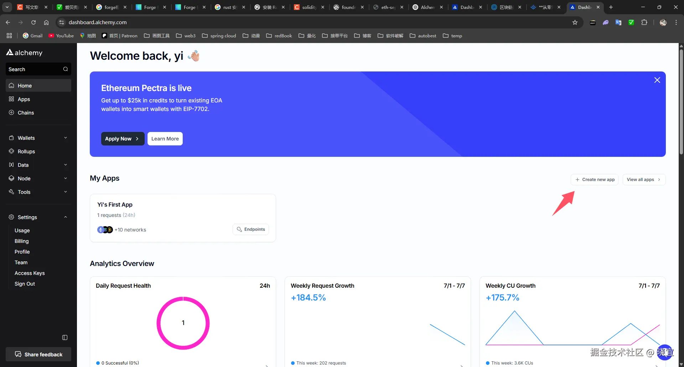Open Yi's First App card

(183, 218)
